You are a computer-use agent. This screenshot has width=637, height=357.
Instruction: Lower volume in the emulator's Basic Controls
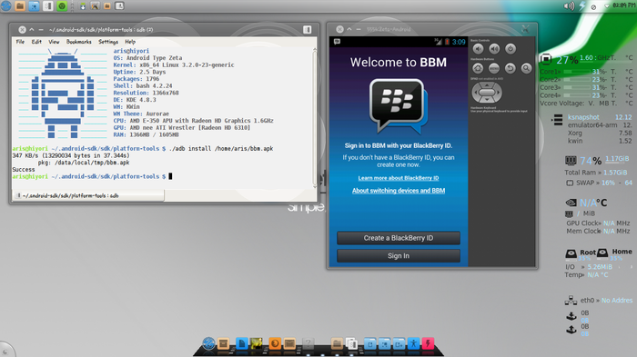pos(478,49)
